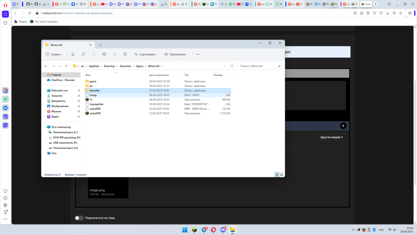Open Minecraft launcher taskbar icon
Screen dimensions: 417x235
pyautogui.click(x=194, y=230)
